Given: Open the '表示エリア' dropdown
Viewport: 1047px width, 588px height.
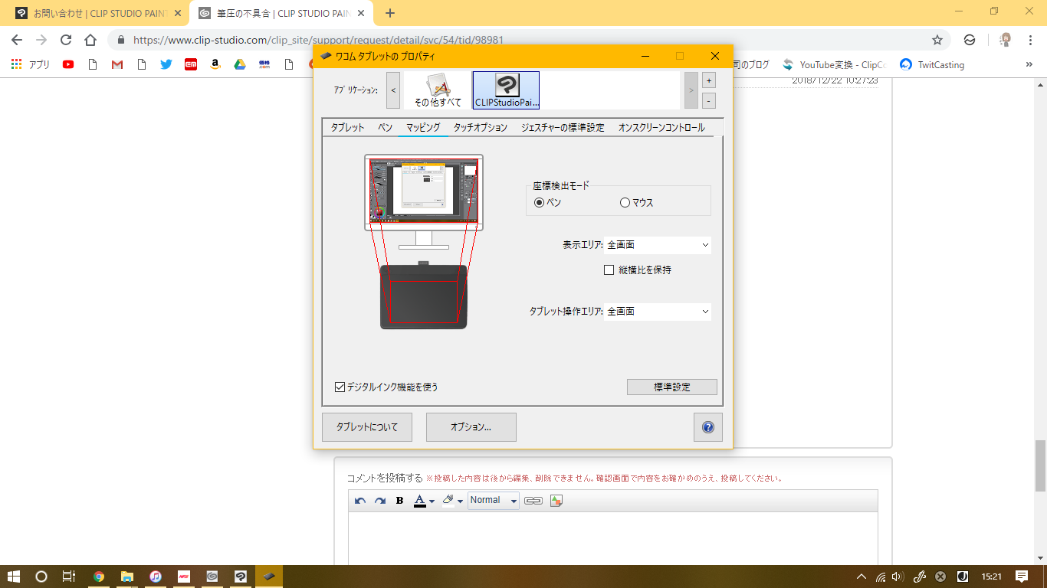Looking at the screenshot, I should (x=658, y=245).
